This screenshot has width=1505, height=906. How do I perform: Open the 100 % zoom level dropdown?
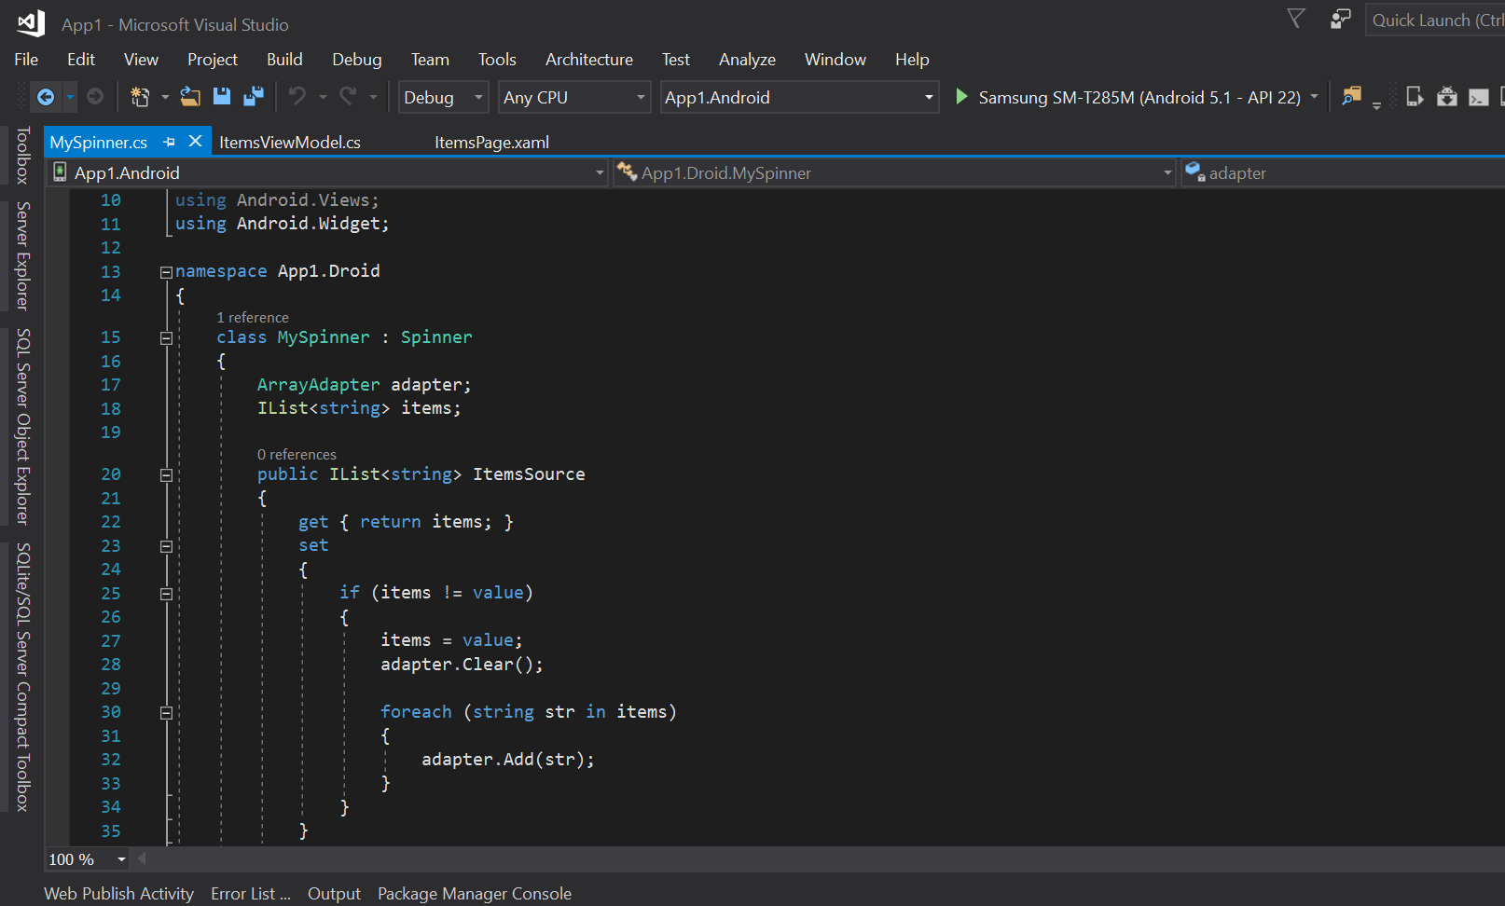[x=88, y=859]
